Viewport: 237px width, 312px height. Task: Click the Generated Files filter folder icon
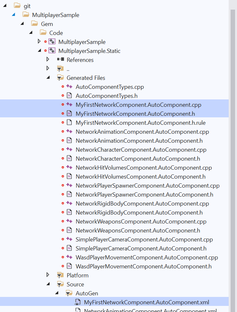tap(60, 78)
